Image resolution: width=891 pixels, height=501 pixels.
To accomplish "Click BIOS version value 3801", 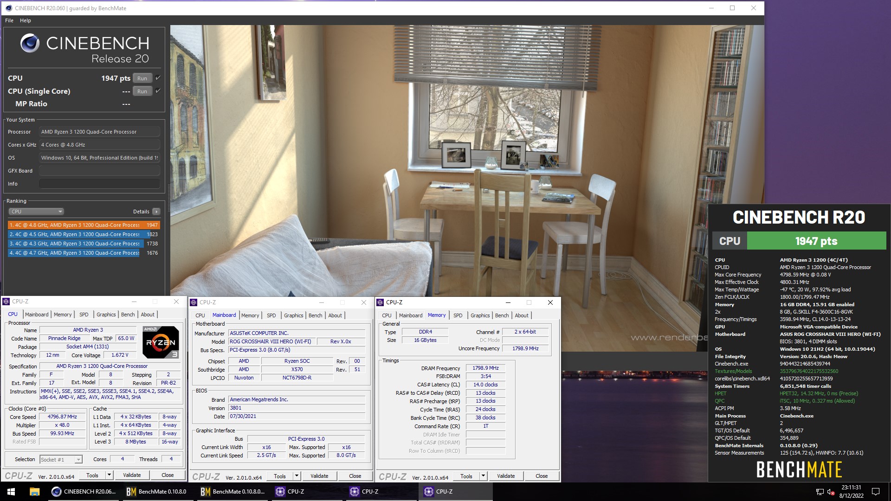I will click(297, 408).
